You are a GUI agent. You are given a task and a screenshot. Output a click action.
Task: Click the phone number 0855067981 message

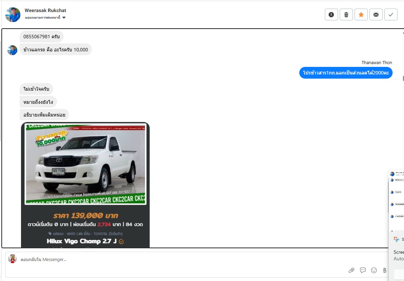click(x=41, y=37)
